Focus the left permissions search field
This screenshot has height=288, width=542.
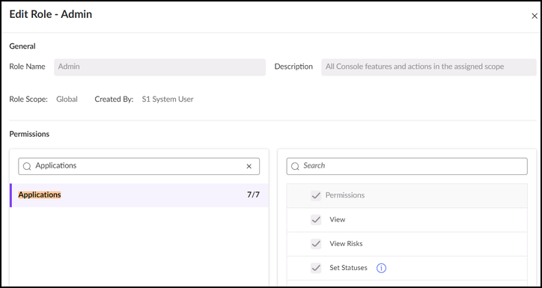[139, 167]
